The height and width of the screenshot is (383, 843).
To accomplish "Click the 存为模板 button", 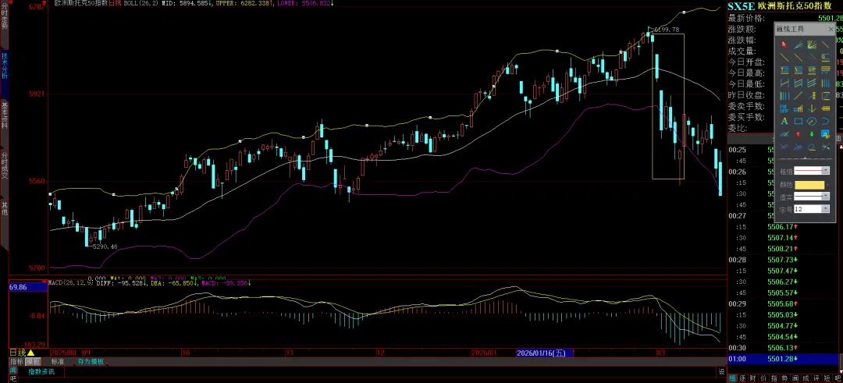I will click(91, 362).
